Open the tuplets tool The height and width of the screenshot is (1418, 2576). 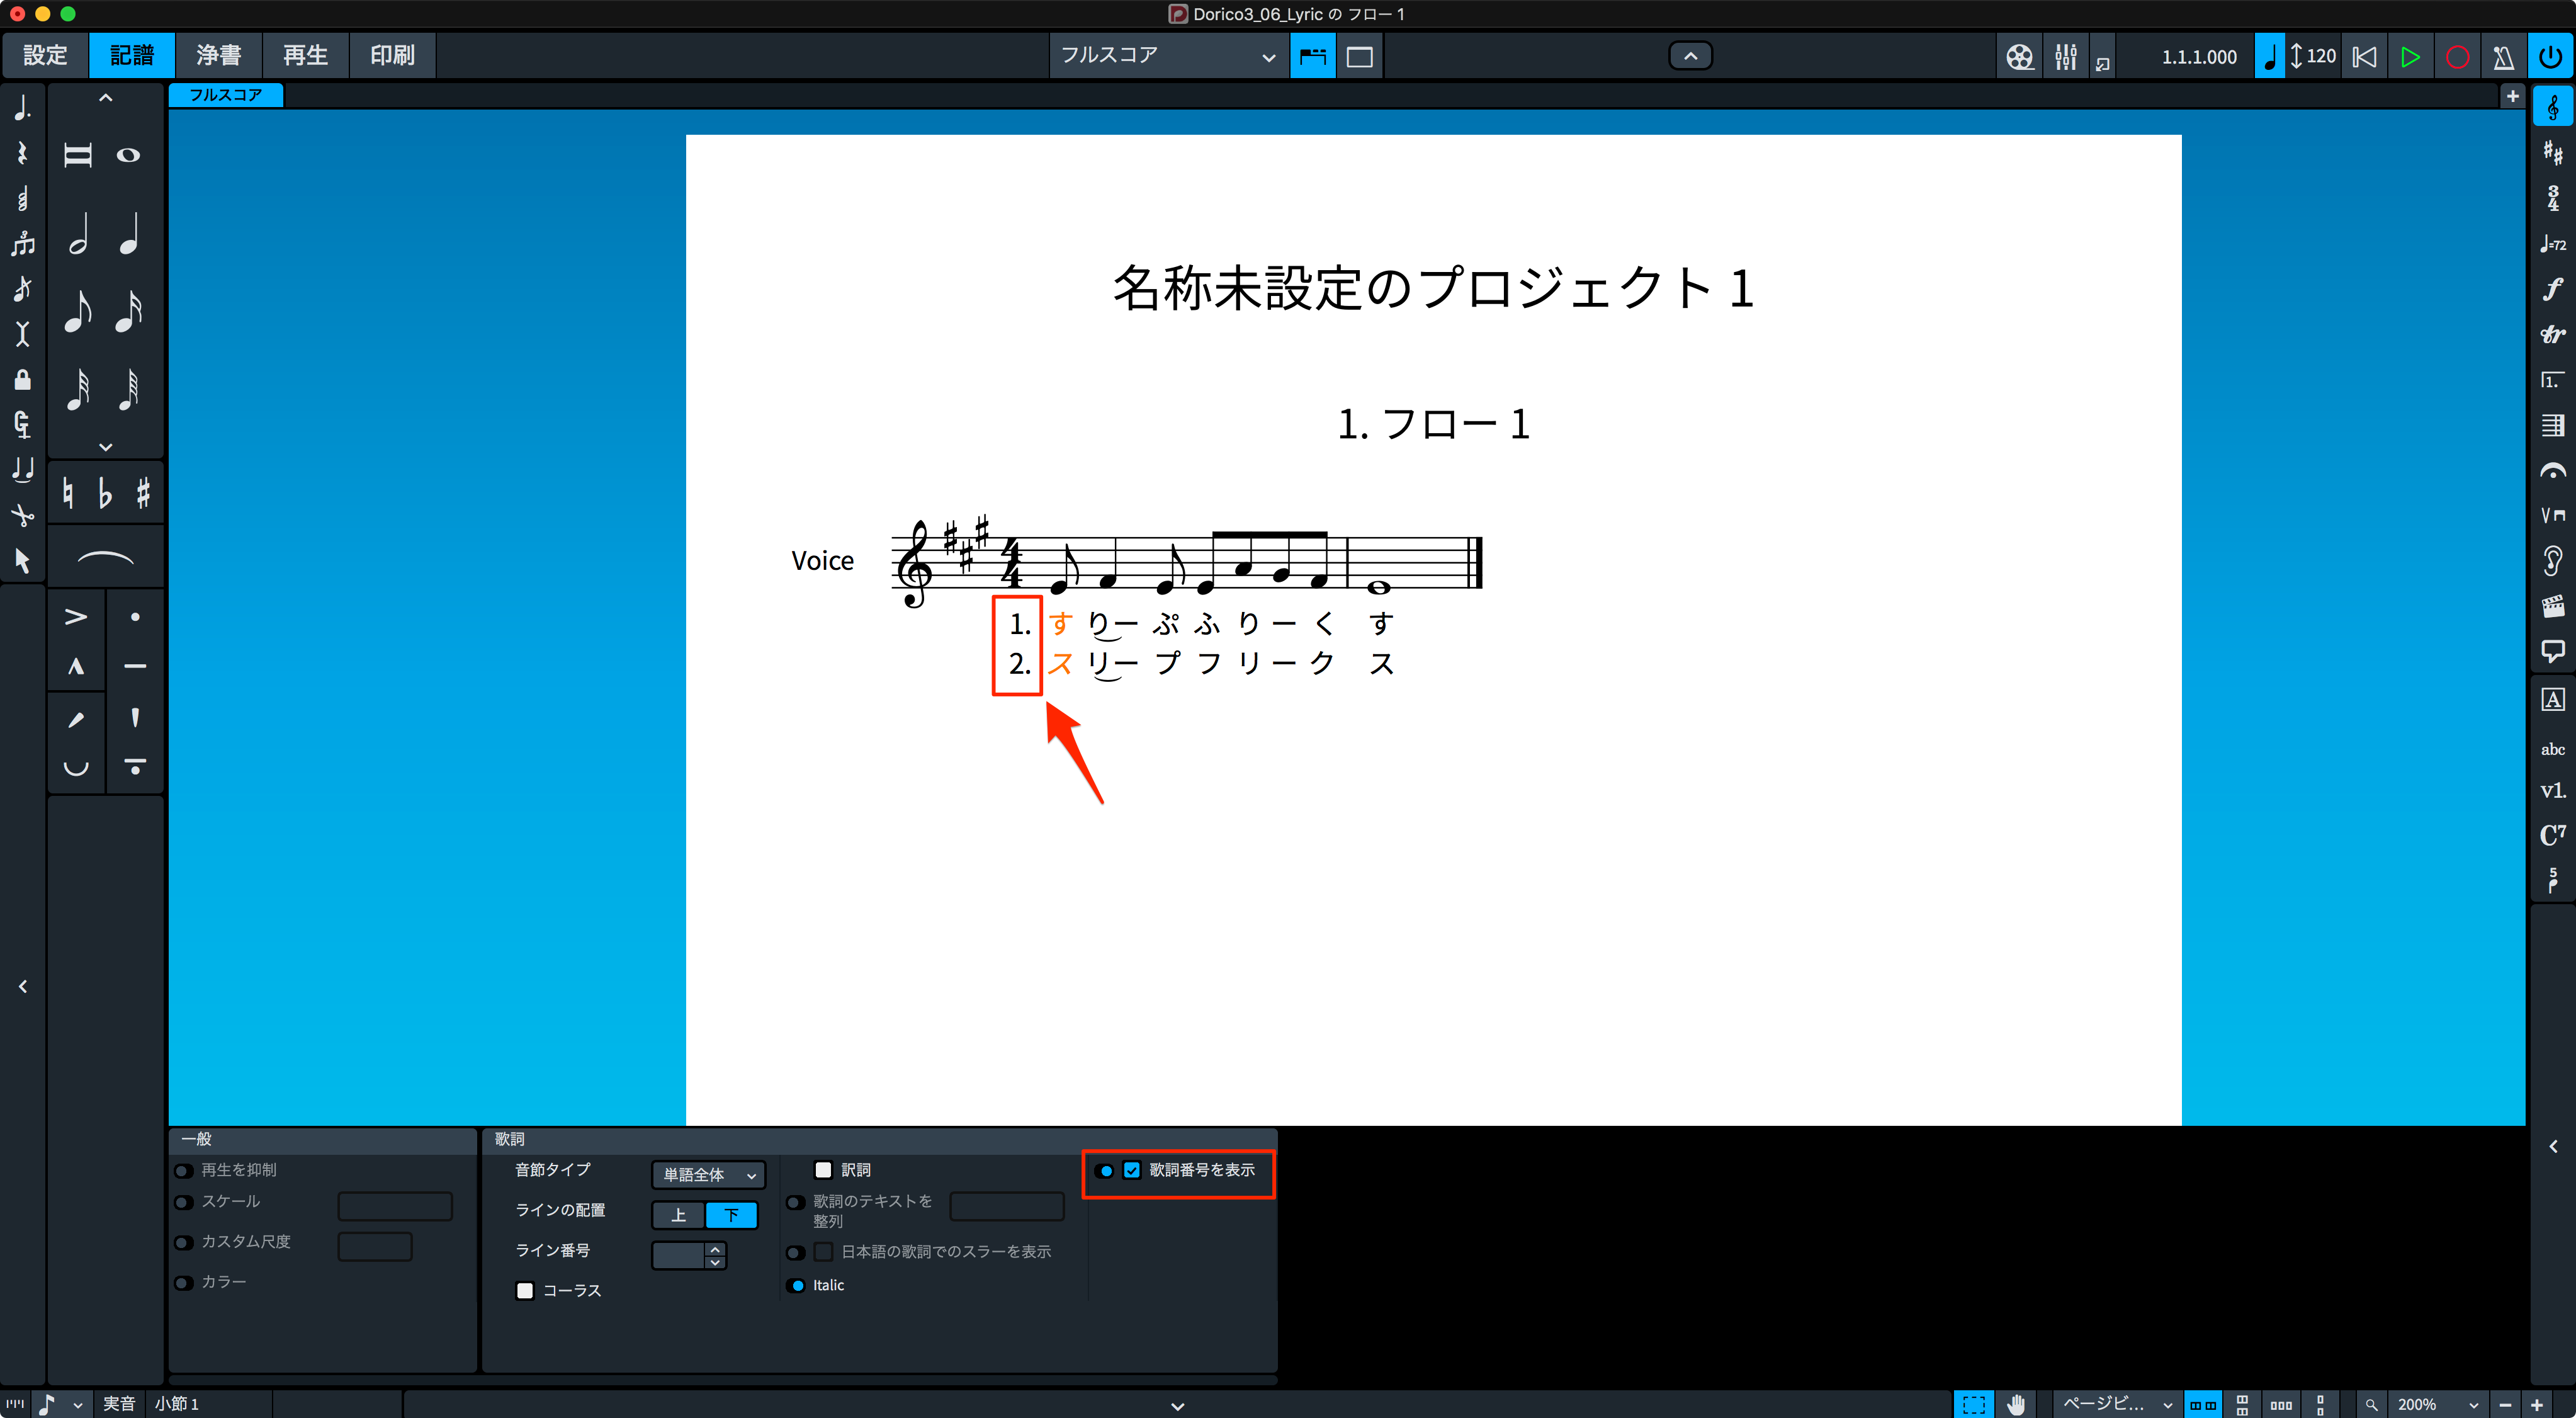(x=22, y=243)
